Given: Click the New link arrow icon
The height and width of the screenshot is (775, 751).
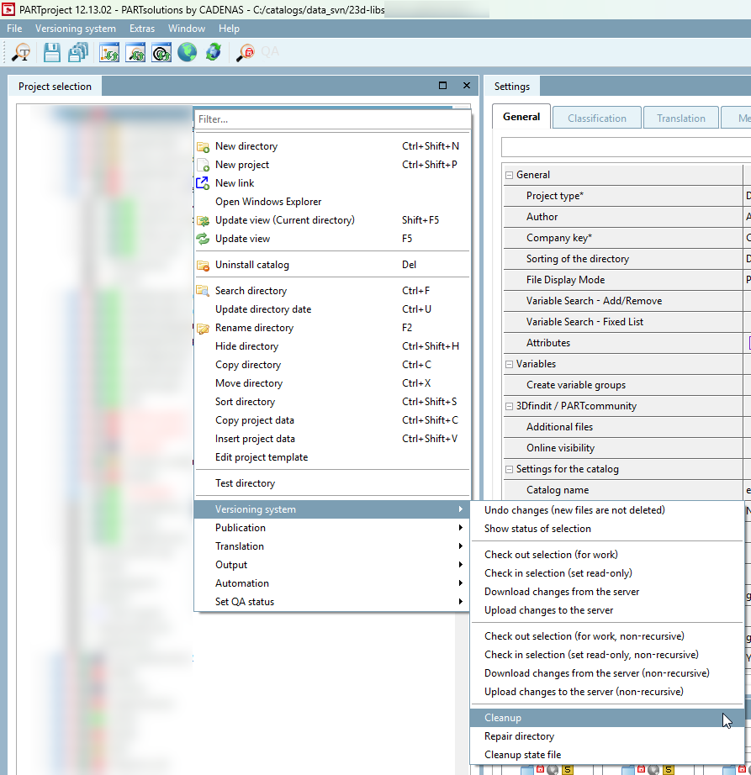Looking at the screenshot, I should (204, 183).
